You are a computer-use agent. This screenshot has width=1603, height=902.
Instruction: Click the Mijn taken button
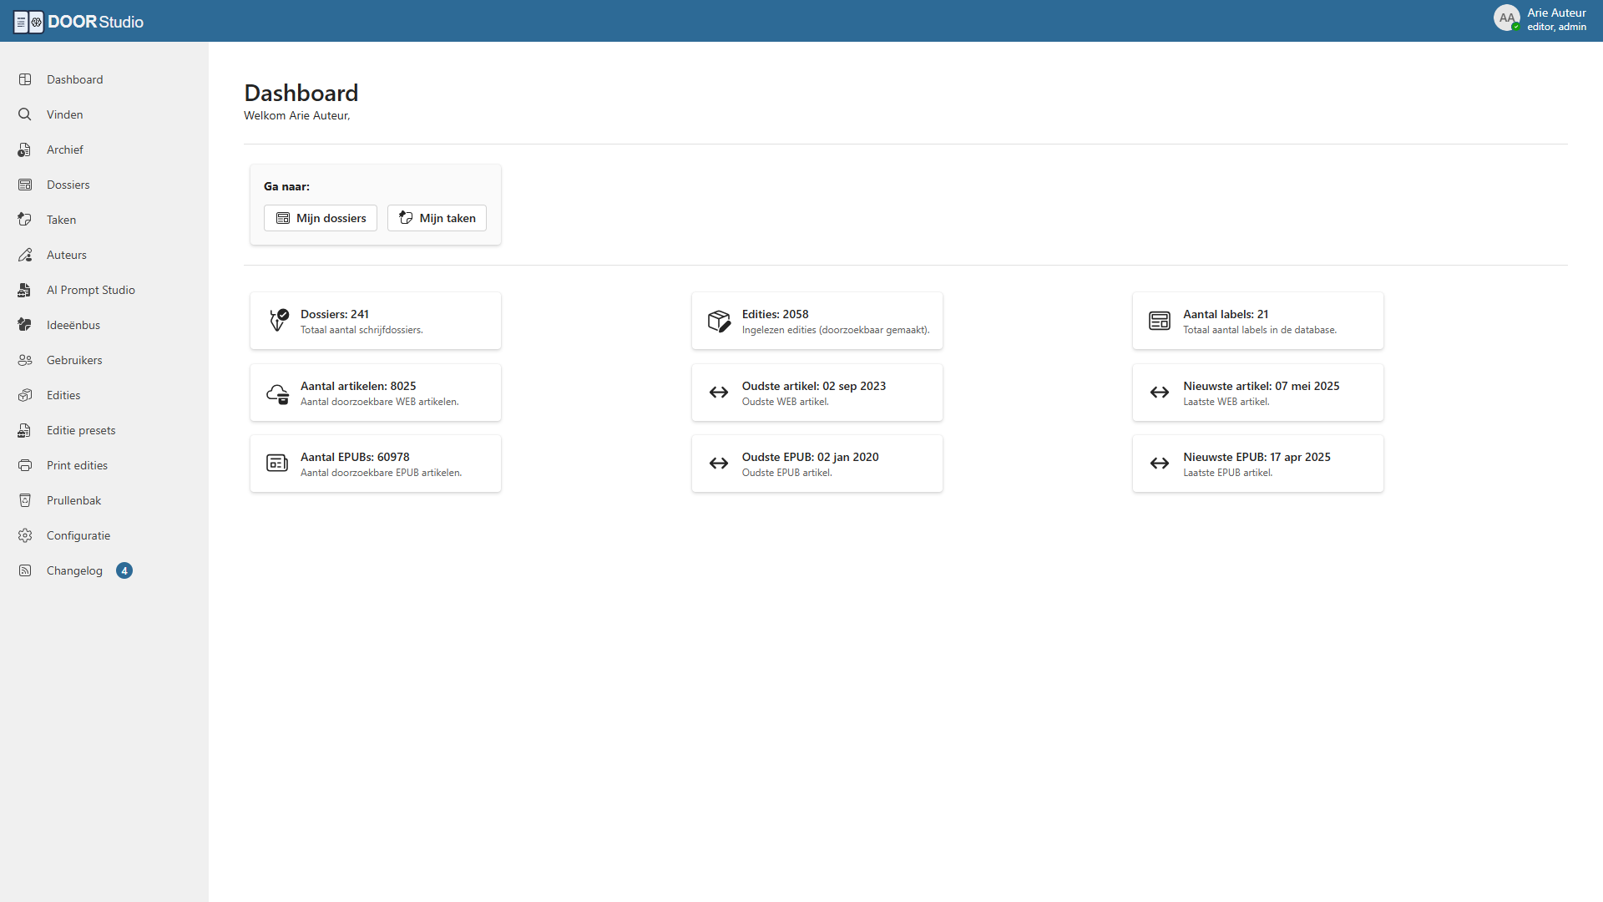point(437,217)
